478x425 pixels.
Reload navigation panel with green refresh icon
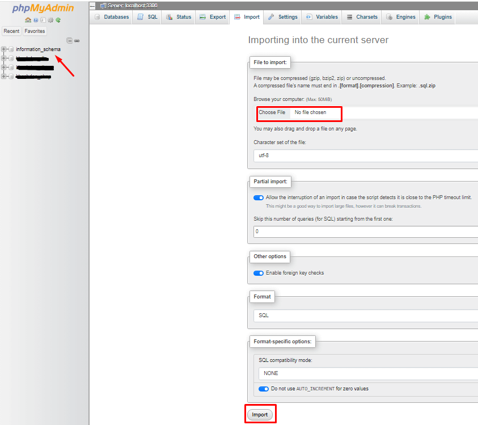tap(58, 20)
